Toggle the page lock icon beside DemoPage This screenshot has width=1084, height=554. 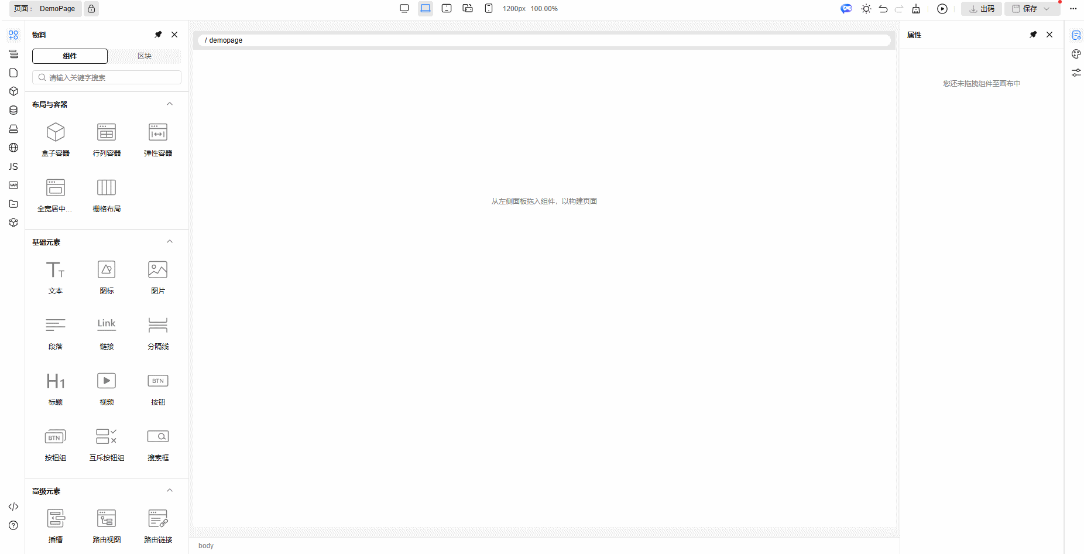point(91,9)
